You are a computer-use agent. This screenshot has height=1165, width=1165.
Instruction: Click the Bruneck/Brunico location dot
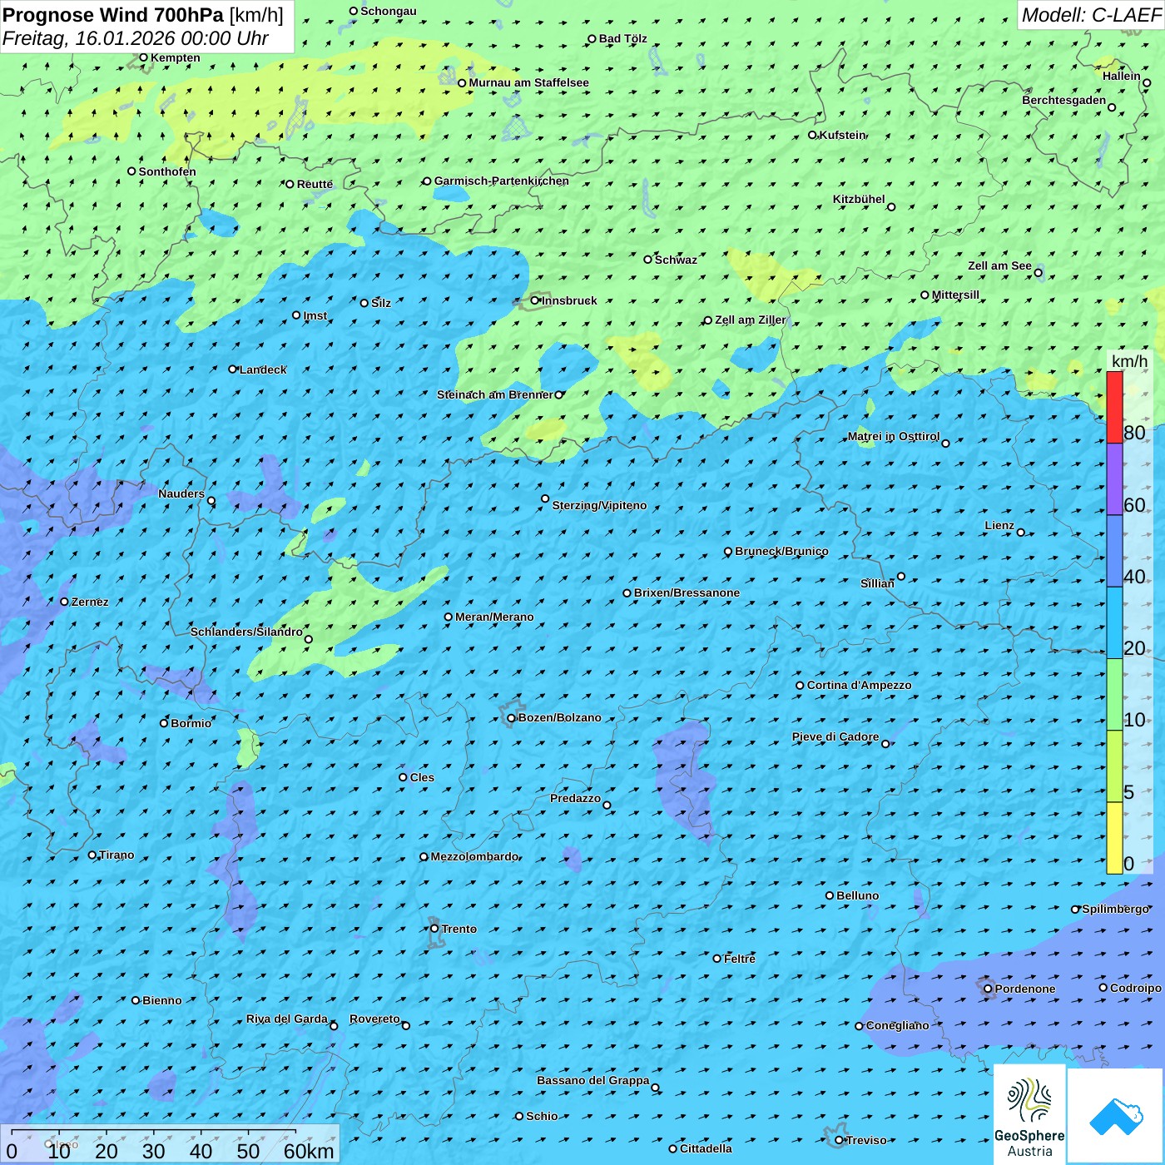(728, 551)
